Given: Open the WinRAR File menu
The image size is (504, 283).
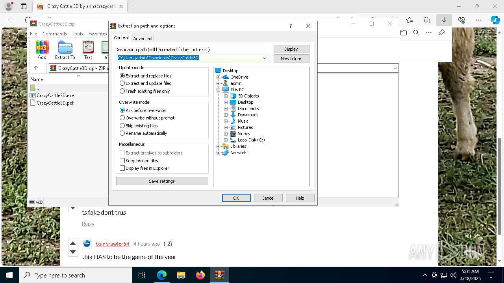Looking at the screenshot, I should tap(33, 34).
